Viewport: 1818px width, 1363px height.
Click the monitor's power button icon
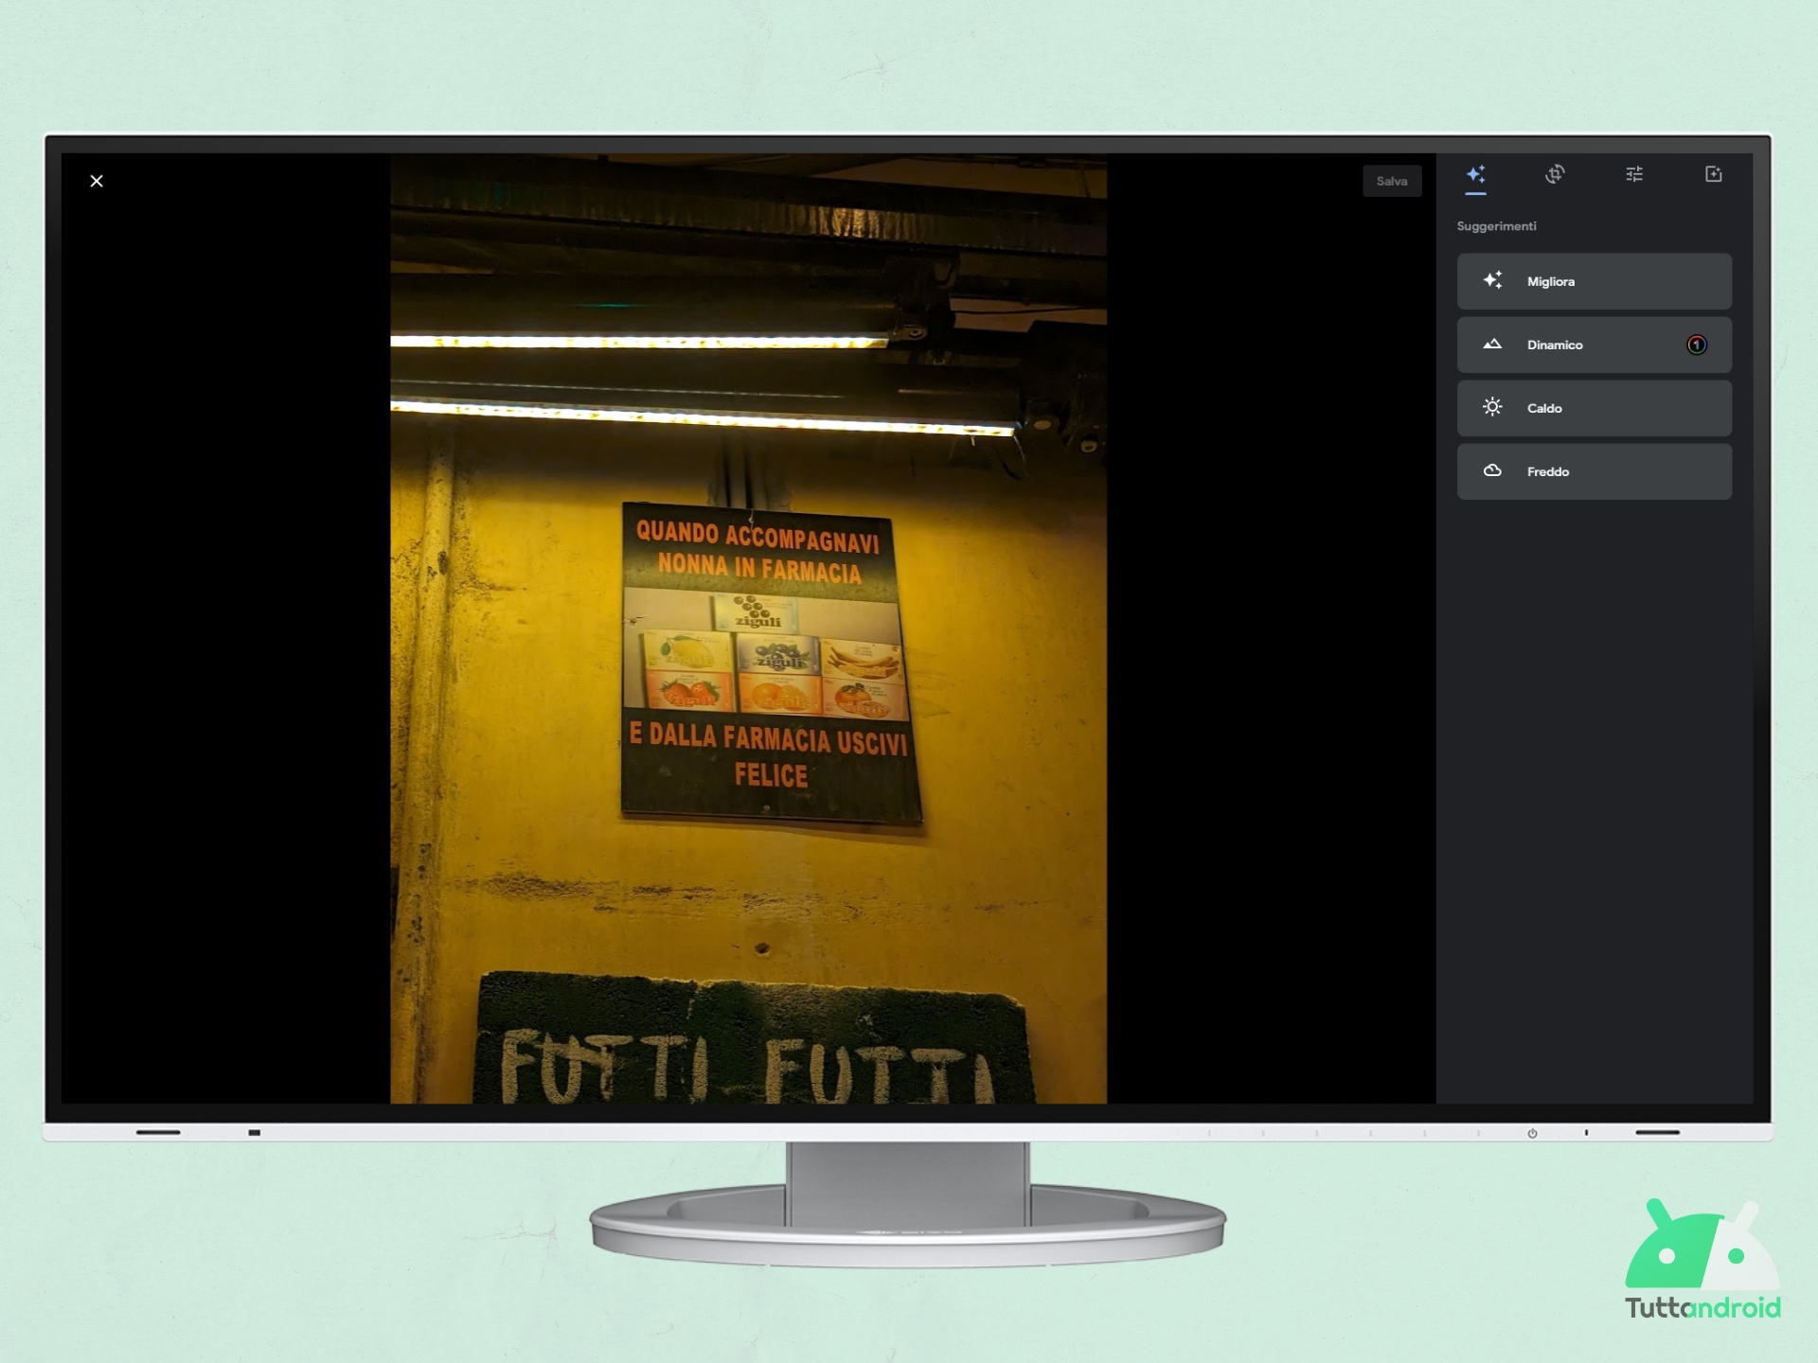tap(1532, 1133)
